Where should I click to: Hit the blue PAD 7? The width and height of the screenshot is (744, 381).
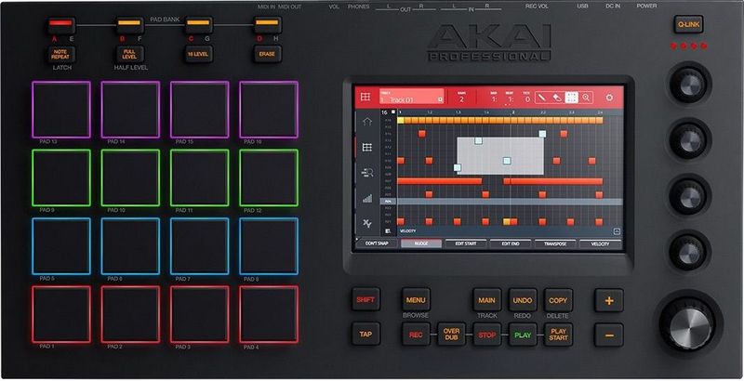[x=199, y=246]
